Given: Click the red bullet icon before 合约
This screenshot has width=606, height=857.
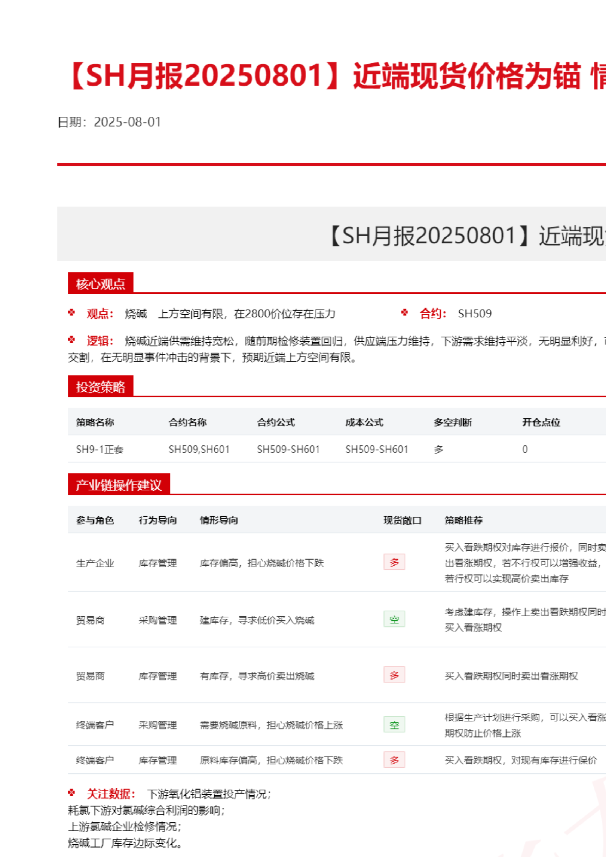Looking at the screenshot, I should (405, 313).
